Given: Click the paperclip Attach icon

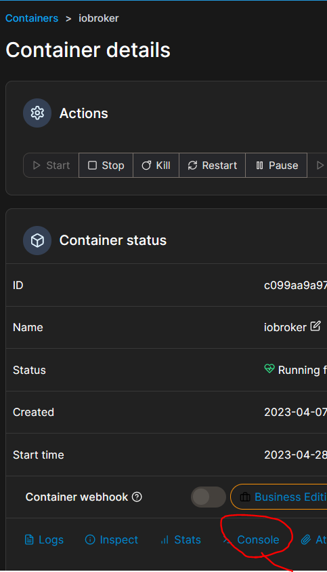Looking at the screenshot, I should 306,539.
